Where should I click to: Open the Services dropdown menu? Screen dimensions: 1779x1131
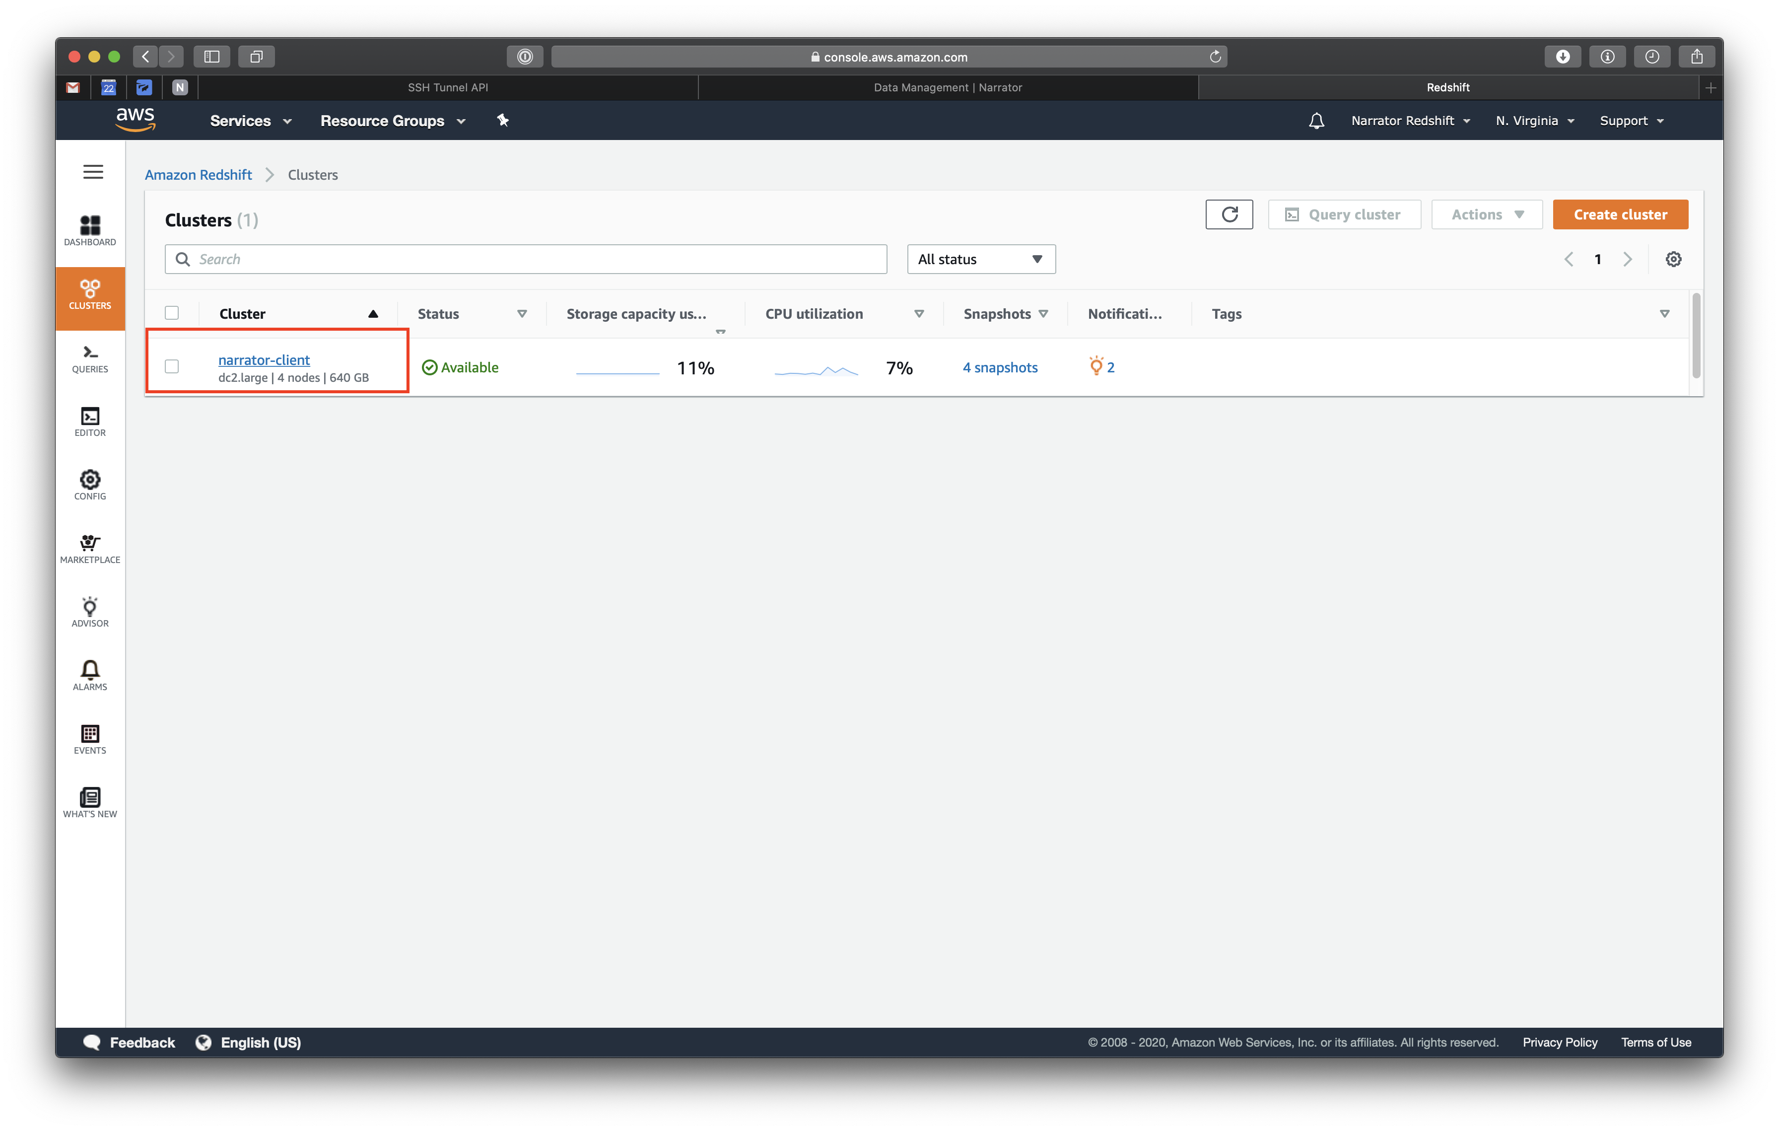[251, 121]
